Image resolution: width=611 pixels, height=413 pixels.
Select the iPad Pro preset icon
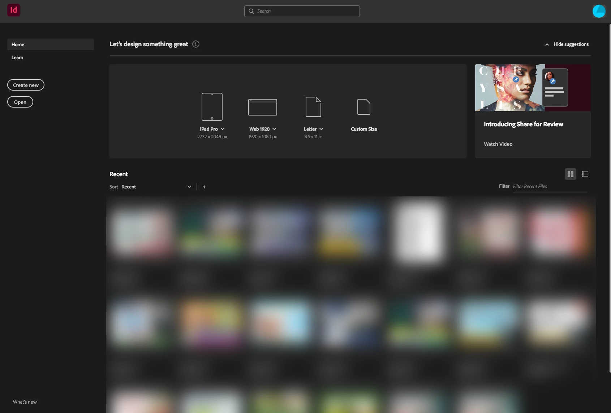212,107
